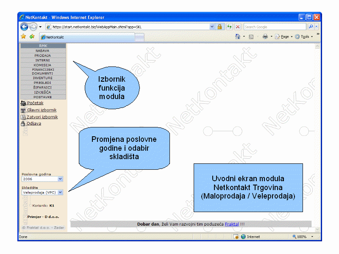
Task: Click the house icon beside Početak
Action: [23, 103]
